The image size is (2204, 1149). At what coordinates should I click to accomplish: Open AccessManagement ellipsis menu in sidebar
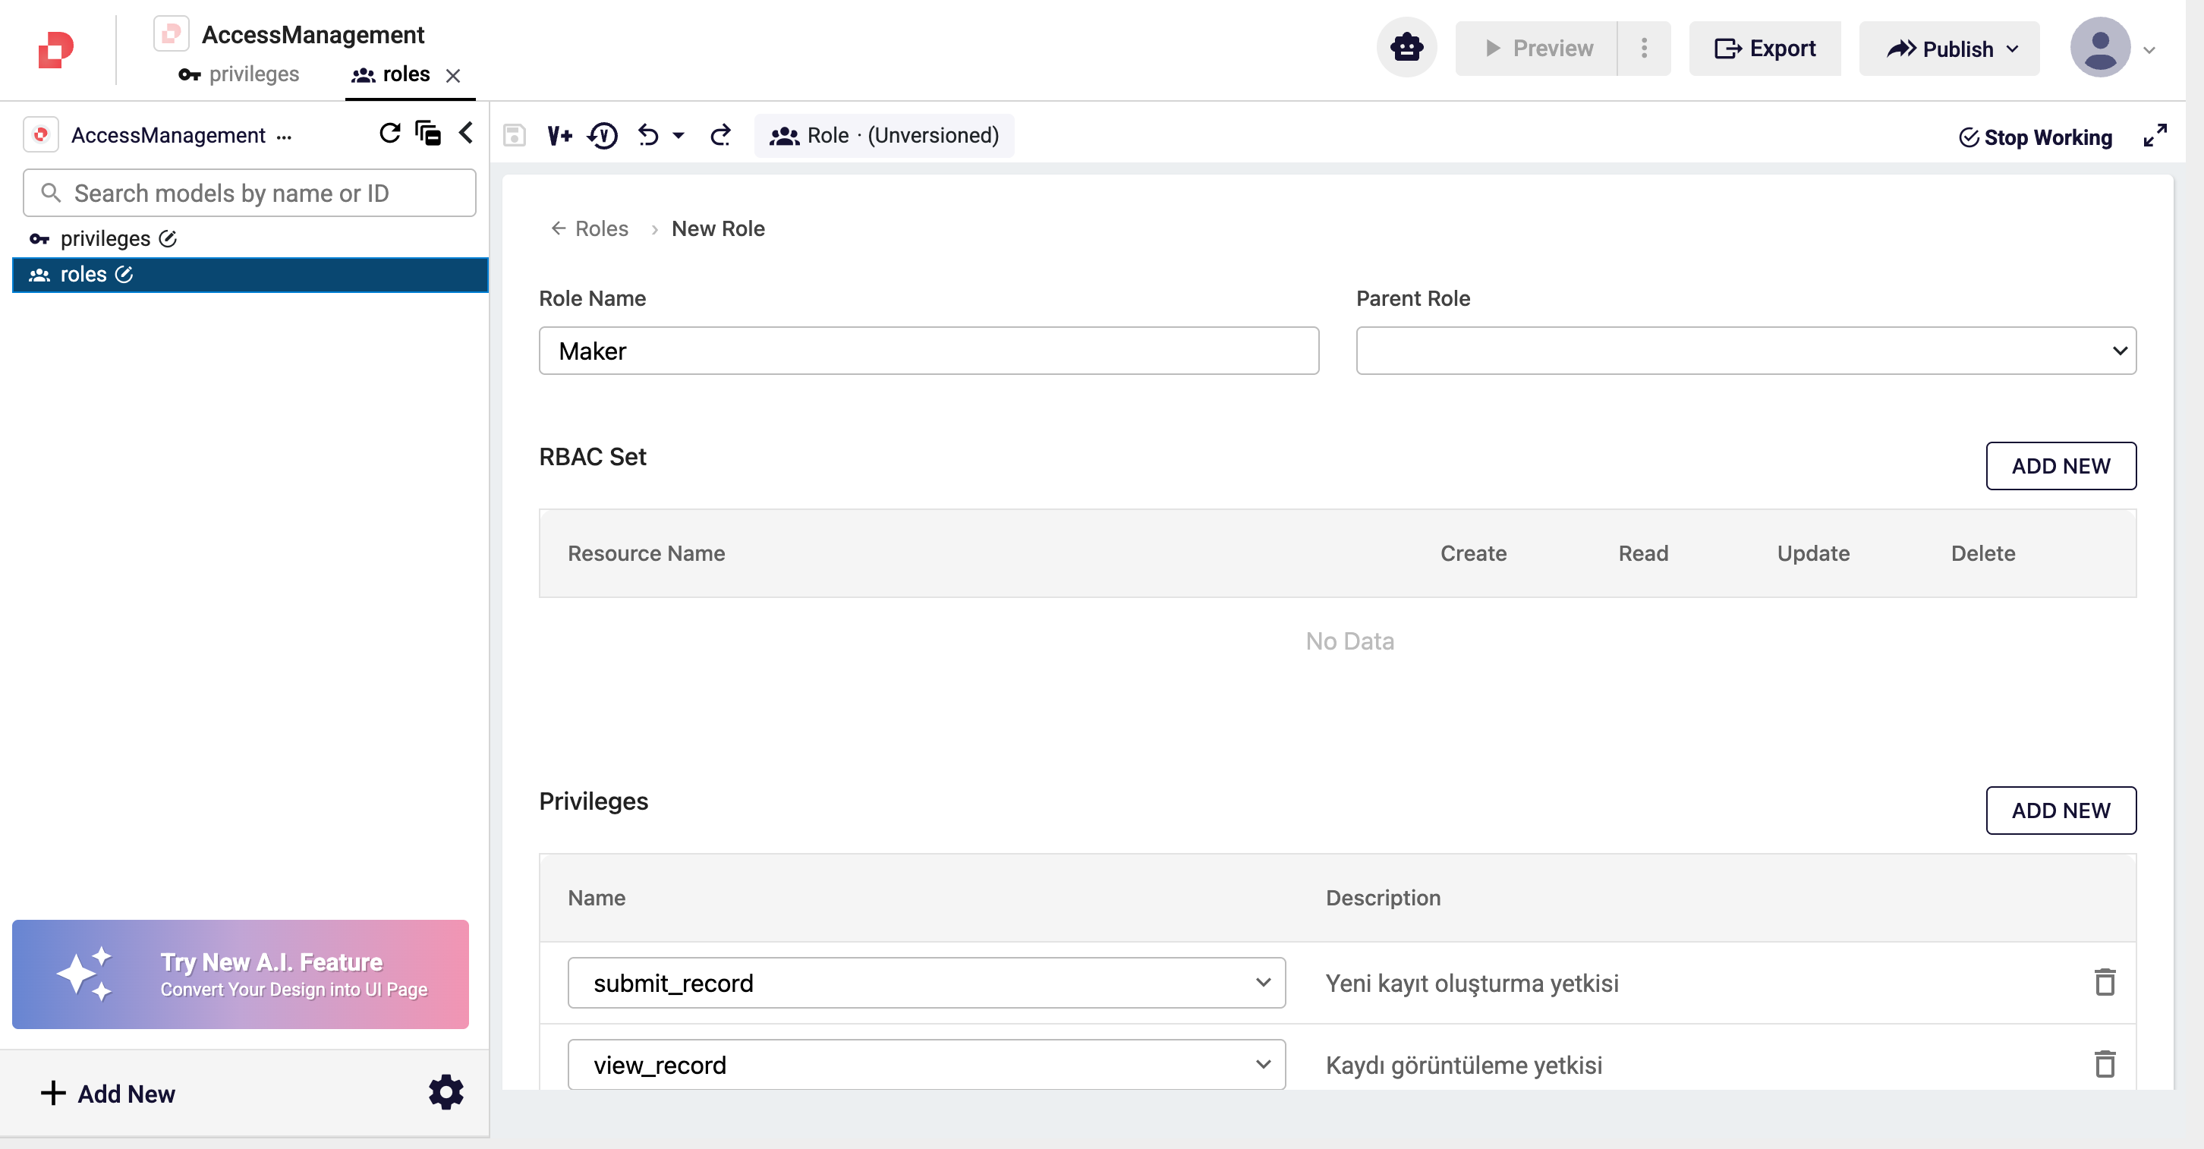(x=284, y=136)
